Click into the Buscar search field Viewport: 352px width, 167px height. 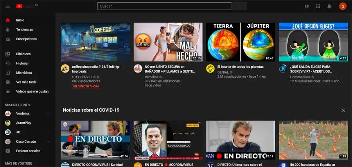(164, 6)
